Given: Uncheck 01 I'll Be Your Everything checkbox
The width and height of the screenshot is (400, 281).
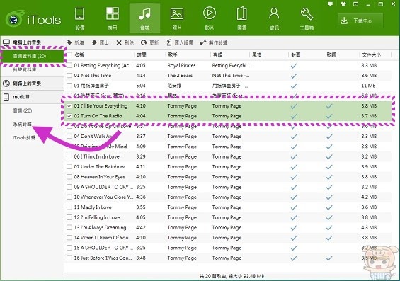Looking at the screenshot, I should 69,106.
